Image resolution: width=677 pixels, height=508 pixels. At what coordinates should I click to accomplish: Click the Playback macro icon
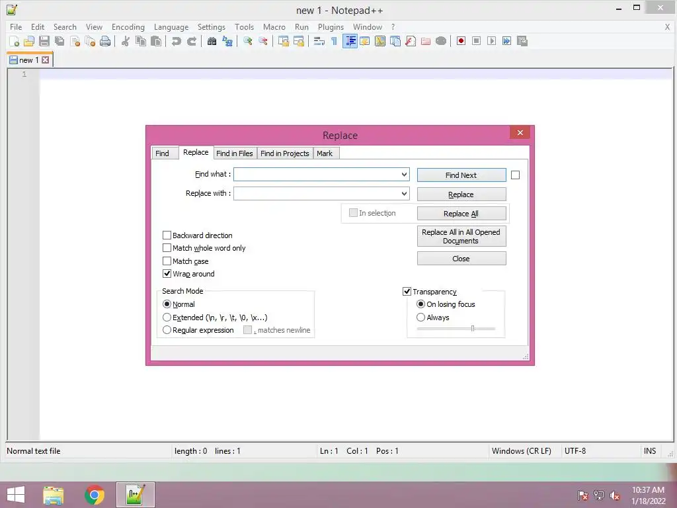coord(491,41)
